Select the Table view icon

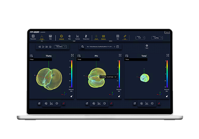click(50, 37)
